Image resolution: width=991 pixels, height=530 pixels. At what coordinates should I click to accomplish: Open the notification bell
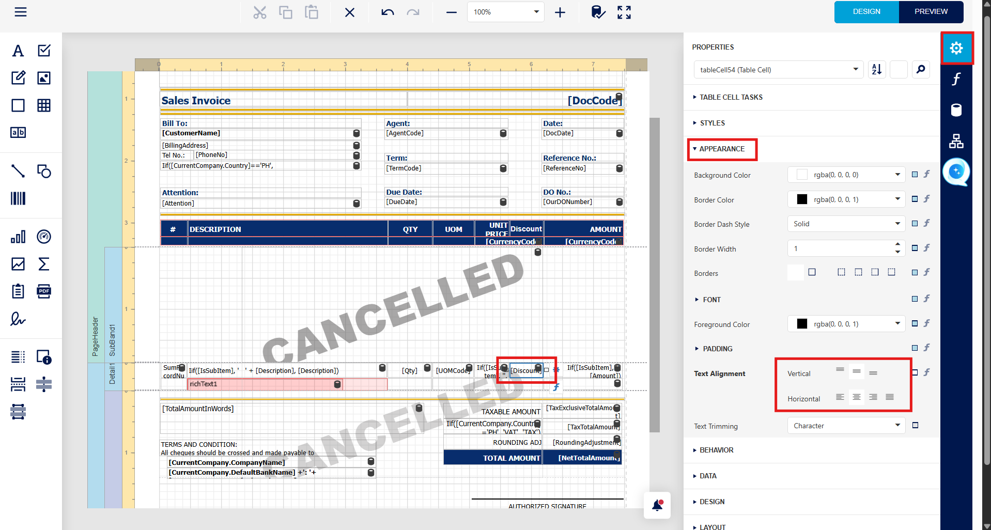click(x=657, y=505)
